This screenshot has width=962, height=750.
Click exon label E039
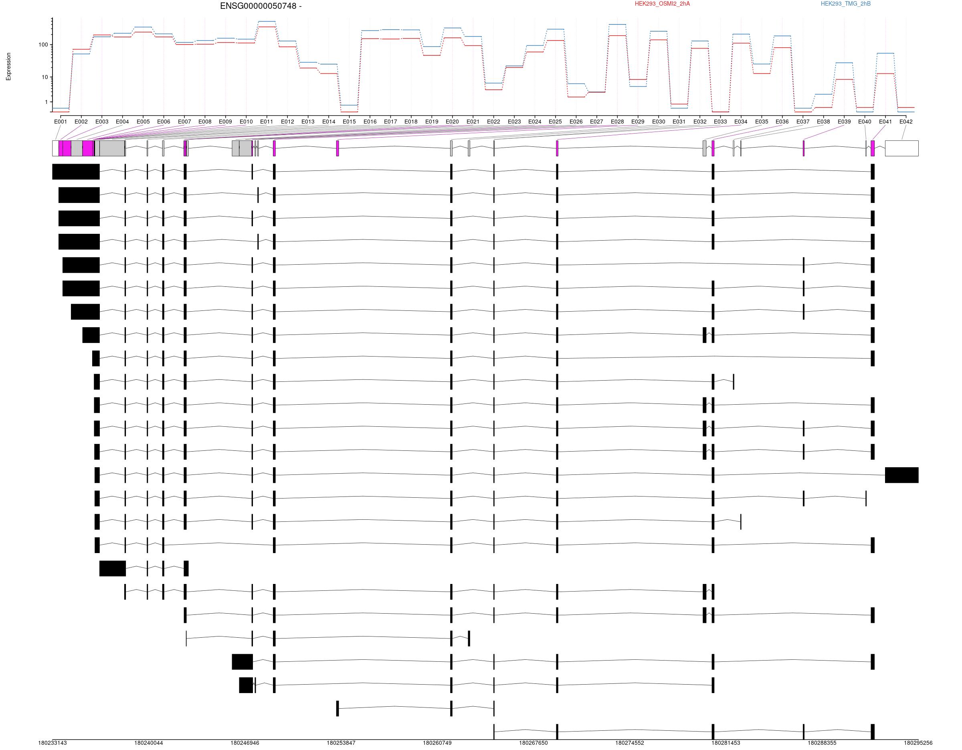pos(845,122)
